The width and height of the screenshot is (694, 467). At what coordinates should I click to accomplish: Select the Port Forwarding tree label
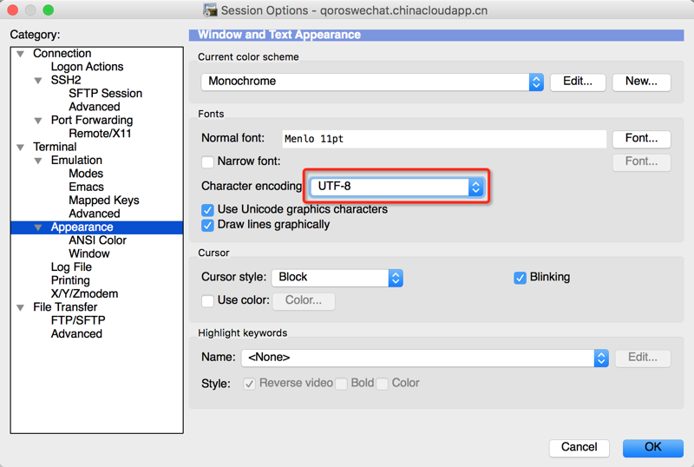click(x=92, y=121)
